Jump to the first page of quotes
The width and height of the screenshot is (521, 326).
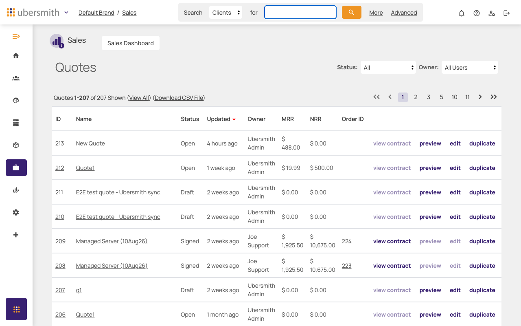click(377, 97)
